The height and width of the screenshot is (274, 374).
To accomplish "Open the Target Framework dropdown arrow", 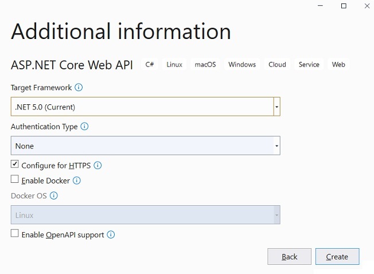I will point(276,107).
